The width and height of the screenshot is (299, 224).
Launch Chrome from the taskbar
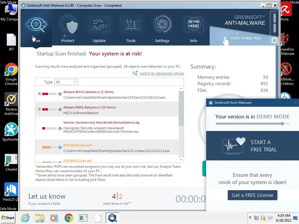(x=69, y=218)
